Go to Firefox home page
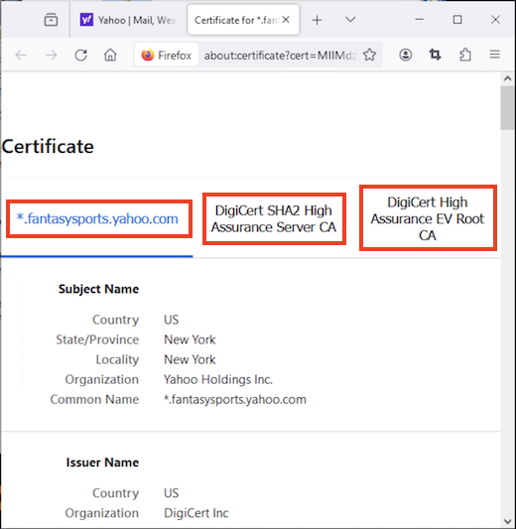Image resolution: width=516 pixels, height=529 pixels. 110,55
